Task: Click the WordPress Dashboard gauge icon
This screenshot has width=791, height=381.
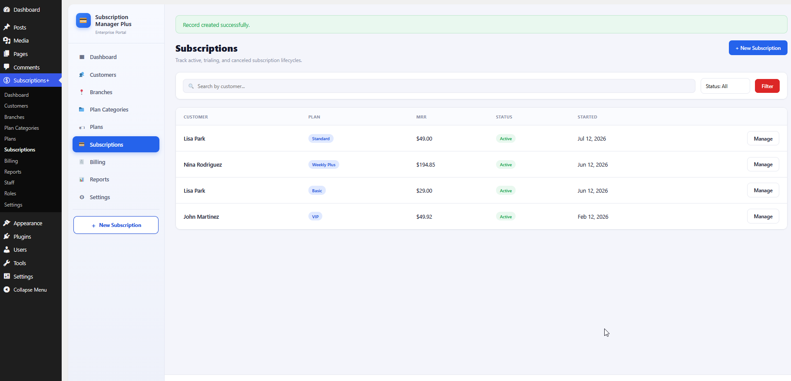Action: [x=7, y=10]
